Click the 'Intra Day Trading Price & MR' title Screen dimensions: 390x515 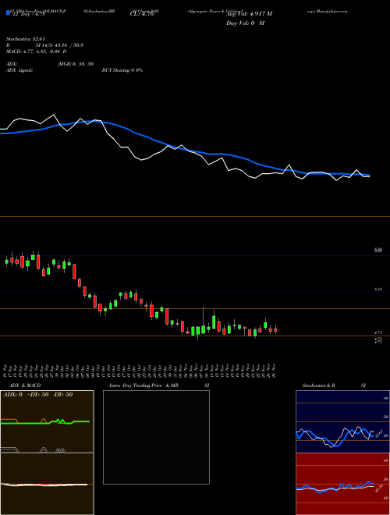[x=144, y=385]
